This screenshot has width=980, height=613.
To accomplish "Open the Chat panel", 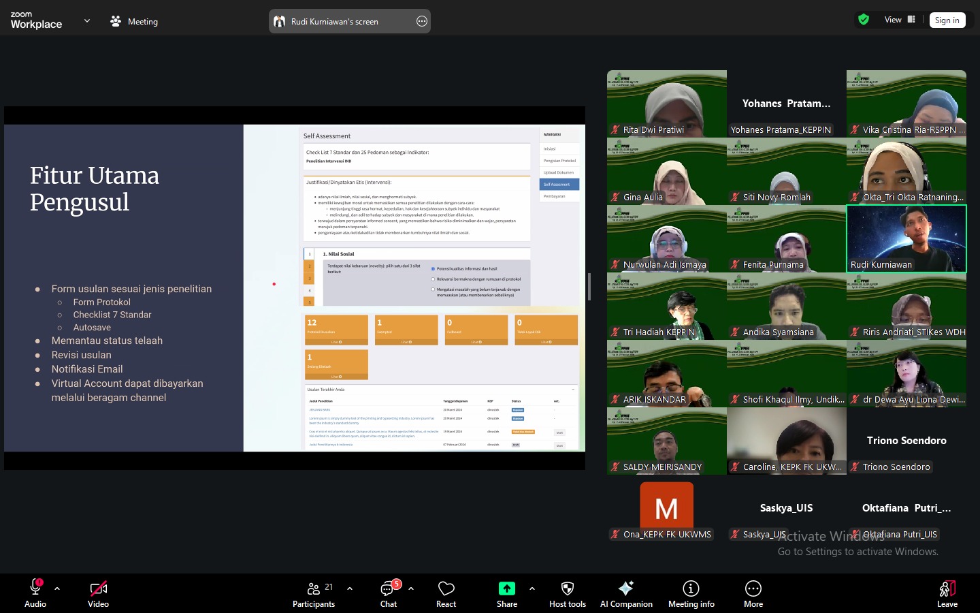I will coord(388,589).
